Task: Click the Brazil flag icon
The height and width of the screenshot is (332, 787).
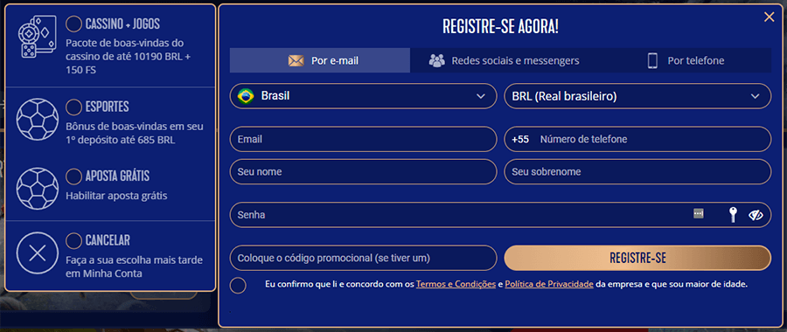Action: (x=246, y=96)
